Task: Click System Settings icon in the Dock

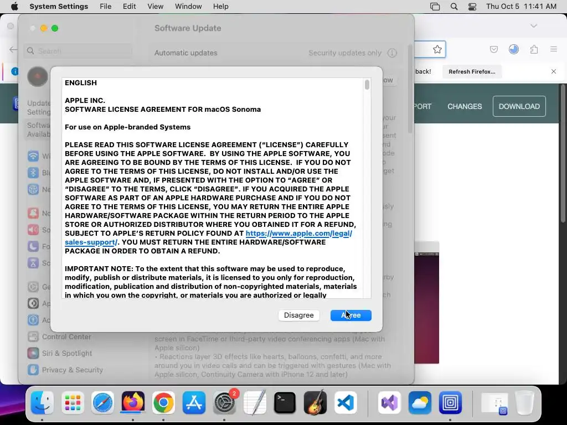Action: pyautogui.click(x=224, y=403)
